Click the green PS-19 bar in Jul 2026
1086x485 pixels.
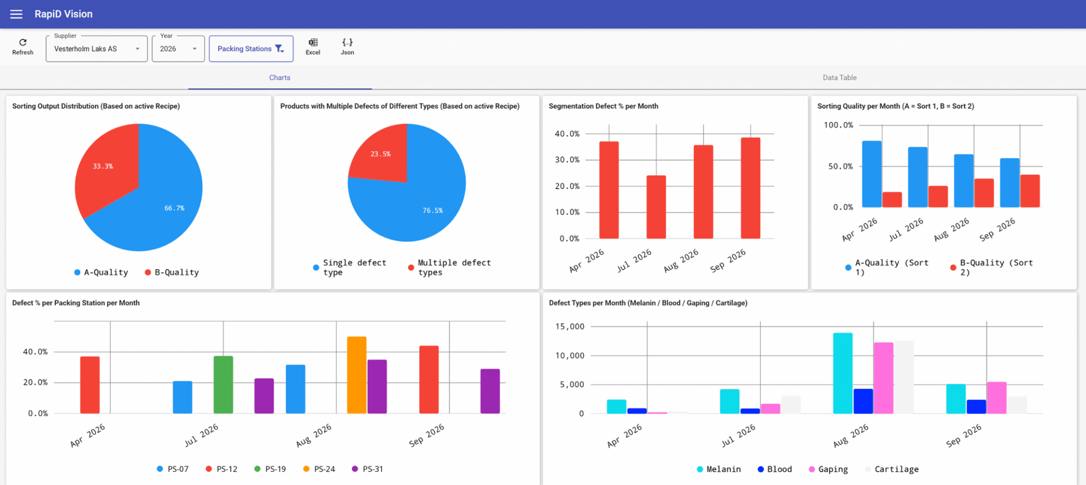click(223, 384)
